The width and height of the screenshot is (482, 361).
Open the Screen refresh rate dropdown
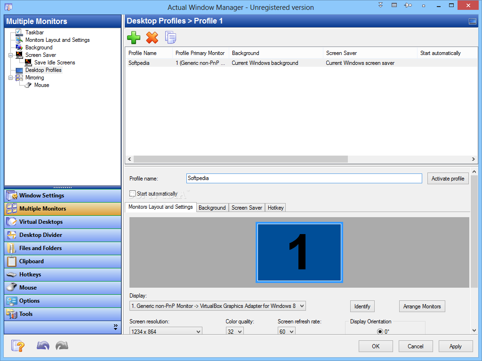click(291, 331)
